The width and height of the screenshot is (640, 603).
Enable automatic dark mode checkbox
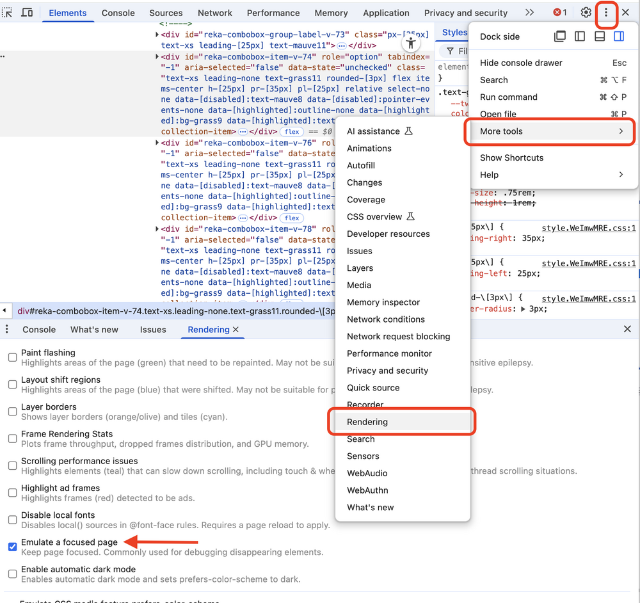pos(12,574)
